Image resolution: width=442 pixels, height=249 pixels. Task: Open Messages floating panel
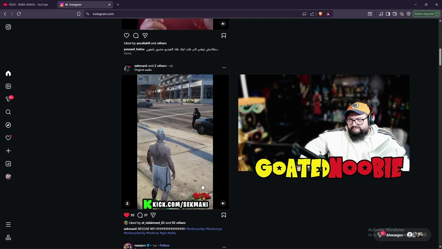[402, 235]
